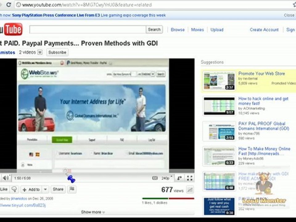The image size is (296, 222).
Task: Close the E3 announcement banner
Action: click(289, 15)
